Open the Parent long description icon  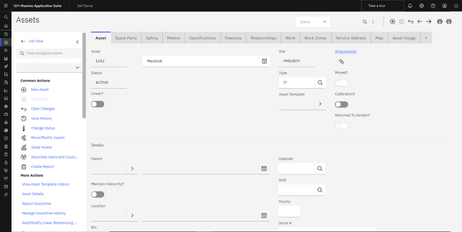[x=264, y=168]
